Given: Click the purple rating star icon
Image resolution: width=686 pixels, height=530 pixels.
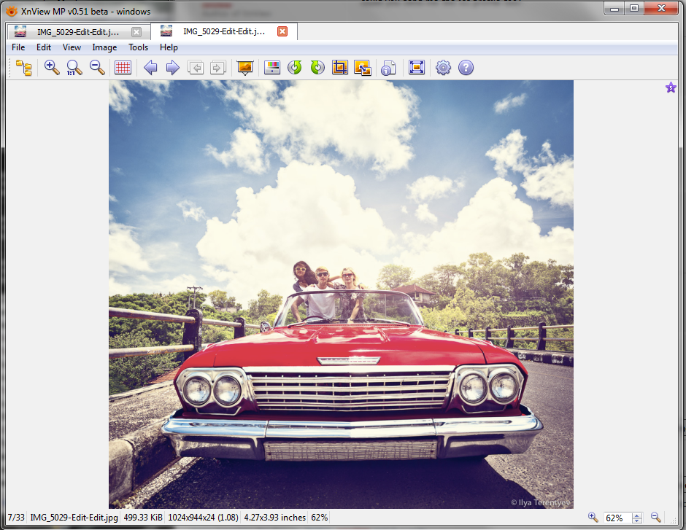Looking at the screenshot, I should [671, 87].
